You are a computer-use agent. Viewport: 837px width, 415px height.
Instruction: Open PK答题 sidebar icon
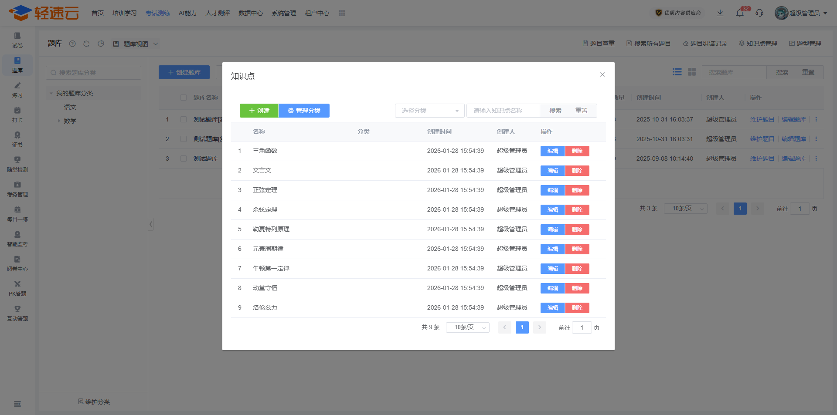click(x=17, y=288)
